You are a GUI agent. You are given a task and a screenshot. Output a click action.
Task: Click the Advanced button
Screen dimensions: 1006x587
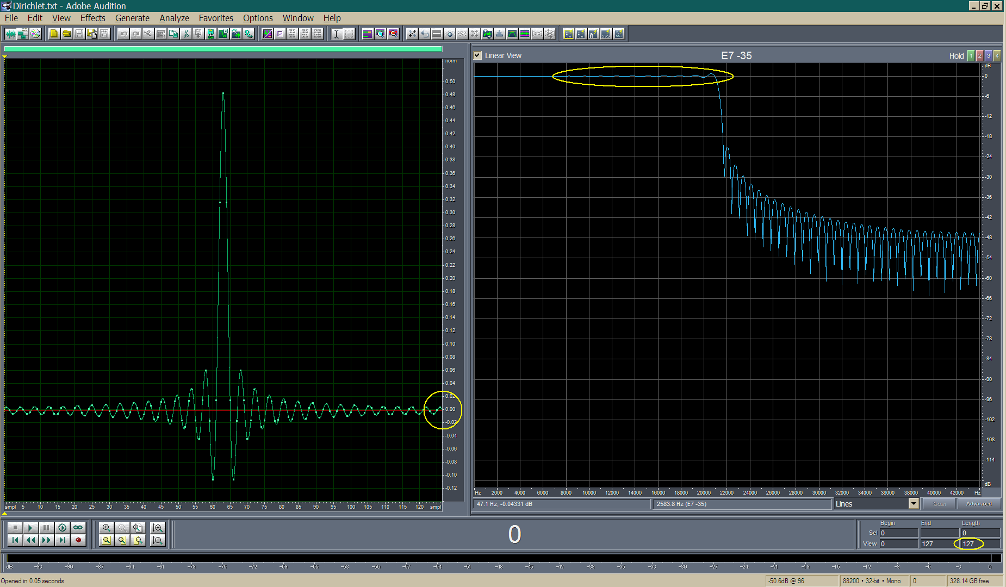[x=979, y=504]
